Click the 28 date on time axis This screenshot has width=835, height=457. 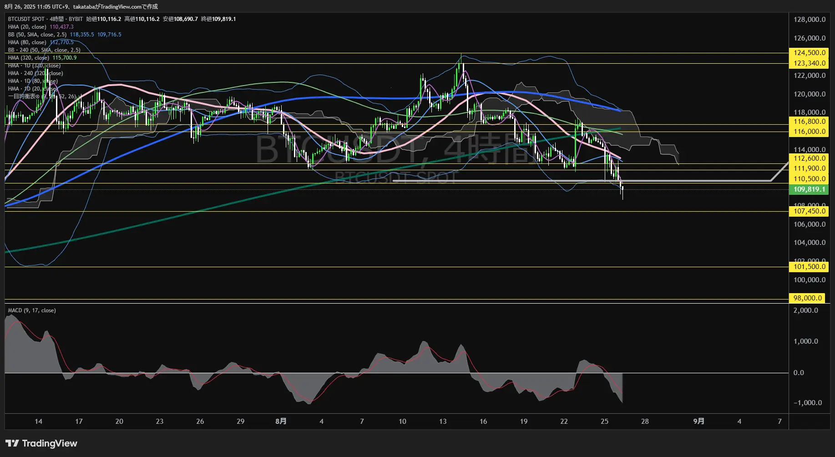[x=645, y=421]
